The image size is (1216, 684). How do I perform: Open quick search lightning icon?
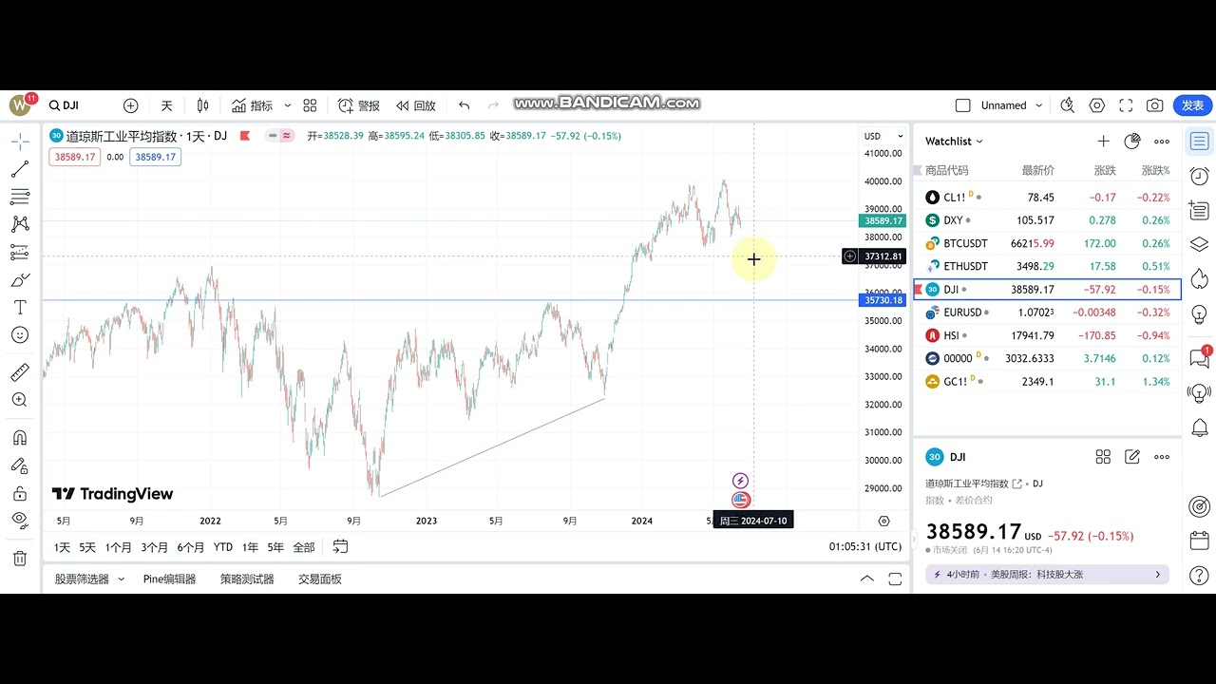coord(1067,105)
